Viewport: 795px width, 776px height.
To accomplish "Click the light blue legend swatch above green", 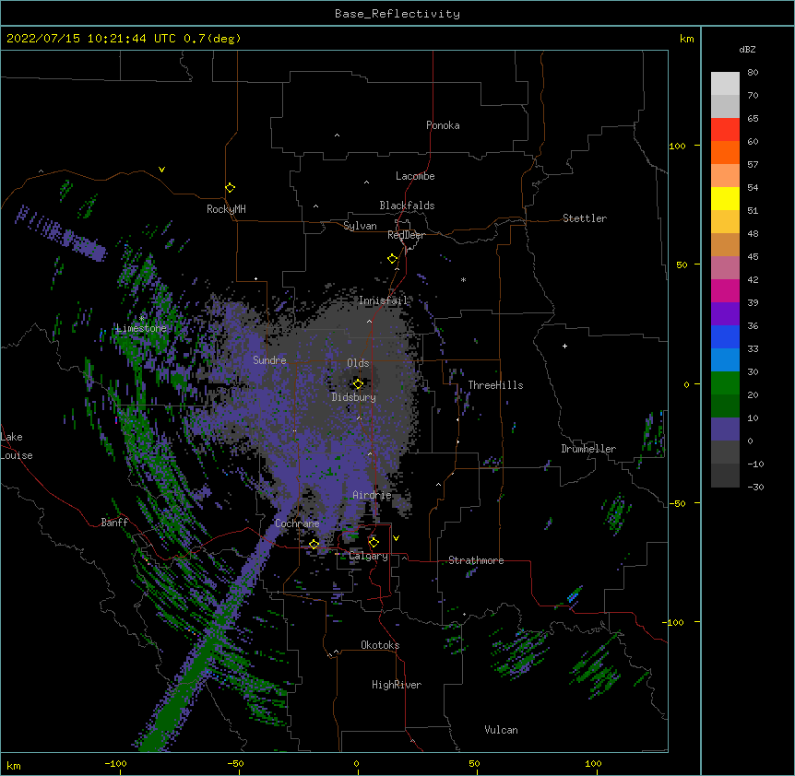I will click(x=725, y=359).
